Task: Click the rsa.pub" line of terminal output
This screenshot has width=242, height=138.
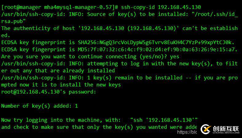Action: pyautogui.click(x=13, y=21)
